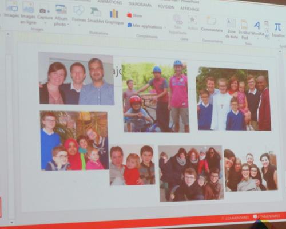Select the photo of three adults on the slide
The height and width of the screenshot is (229, 286).
77,78
